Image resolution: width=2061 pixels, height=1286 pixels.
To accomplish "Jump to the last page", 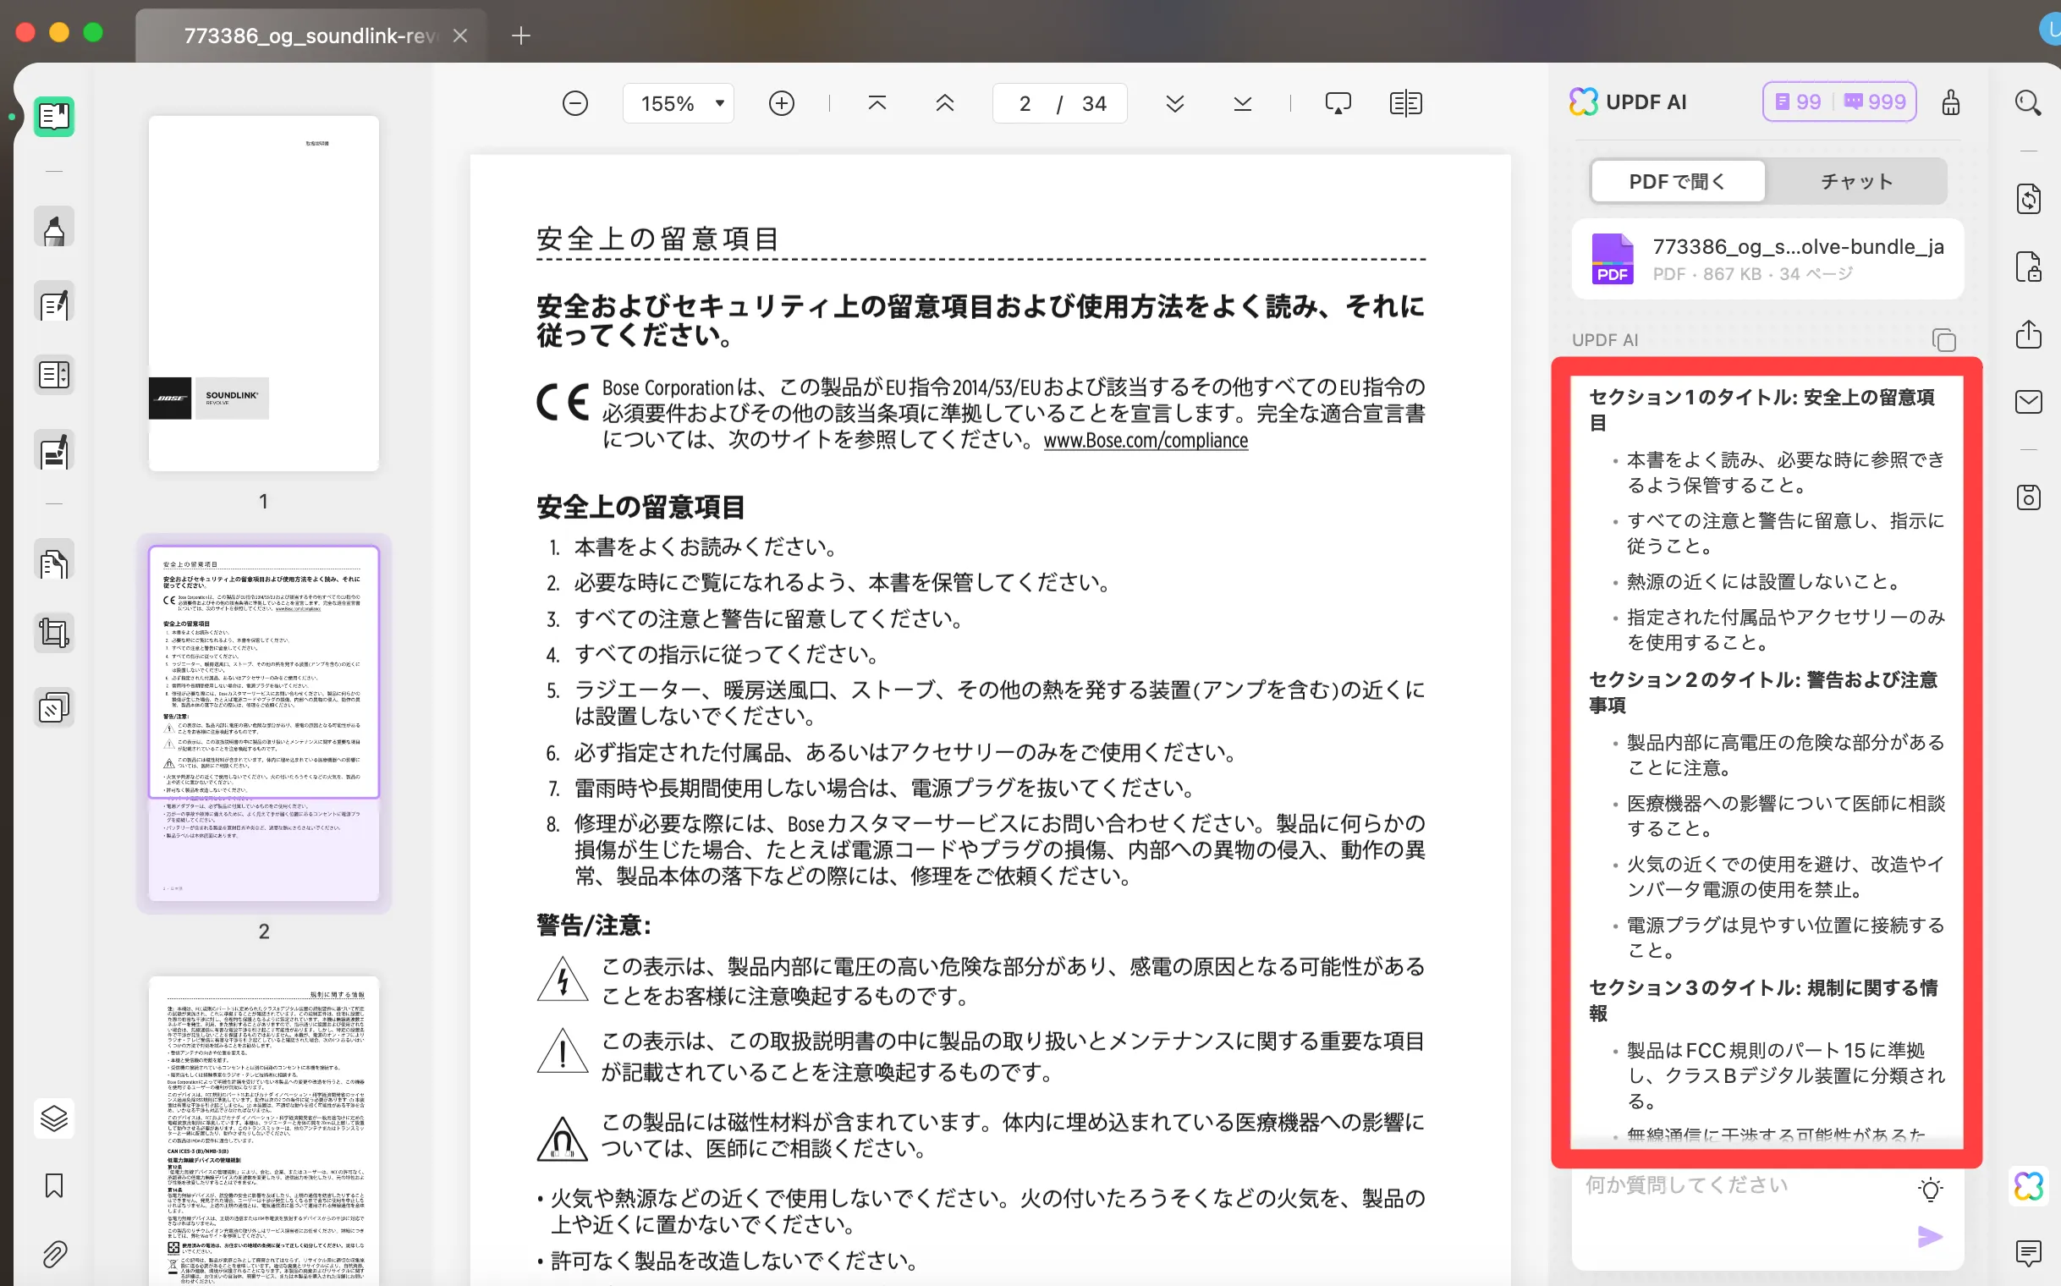I will point(1242,104).
